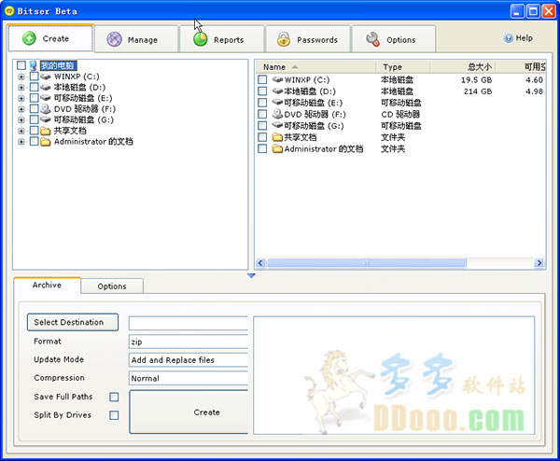Click DVD drive (F:) icon in tree
This screenshot has height=461, width=560.
pyautogui.click(x=46, y=108)
